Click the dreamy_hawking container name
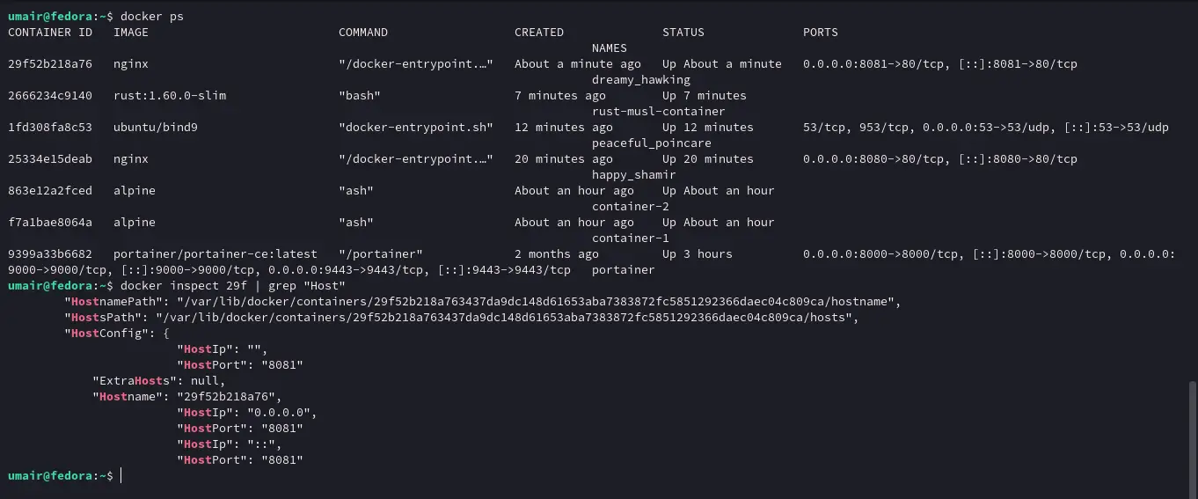 pos(641,80)
